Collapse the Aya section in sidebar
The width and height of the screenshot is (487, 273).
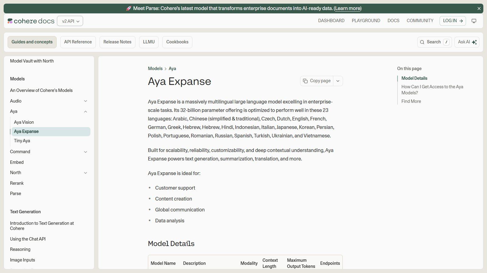point(86,112)
